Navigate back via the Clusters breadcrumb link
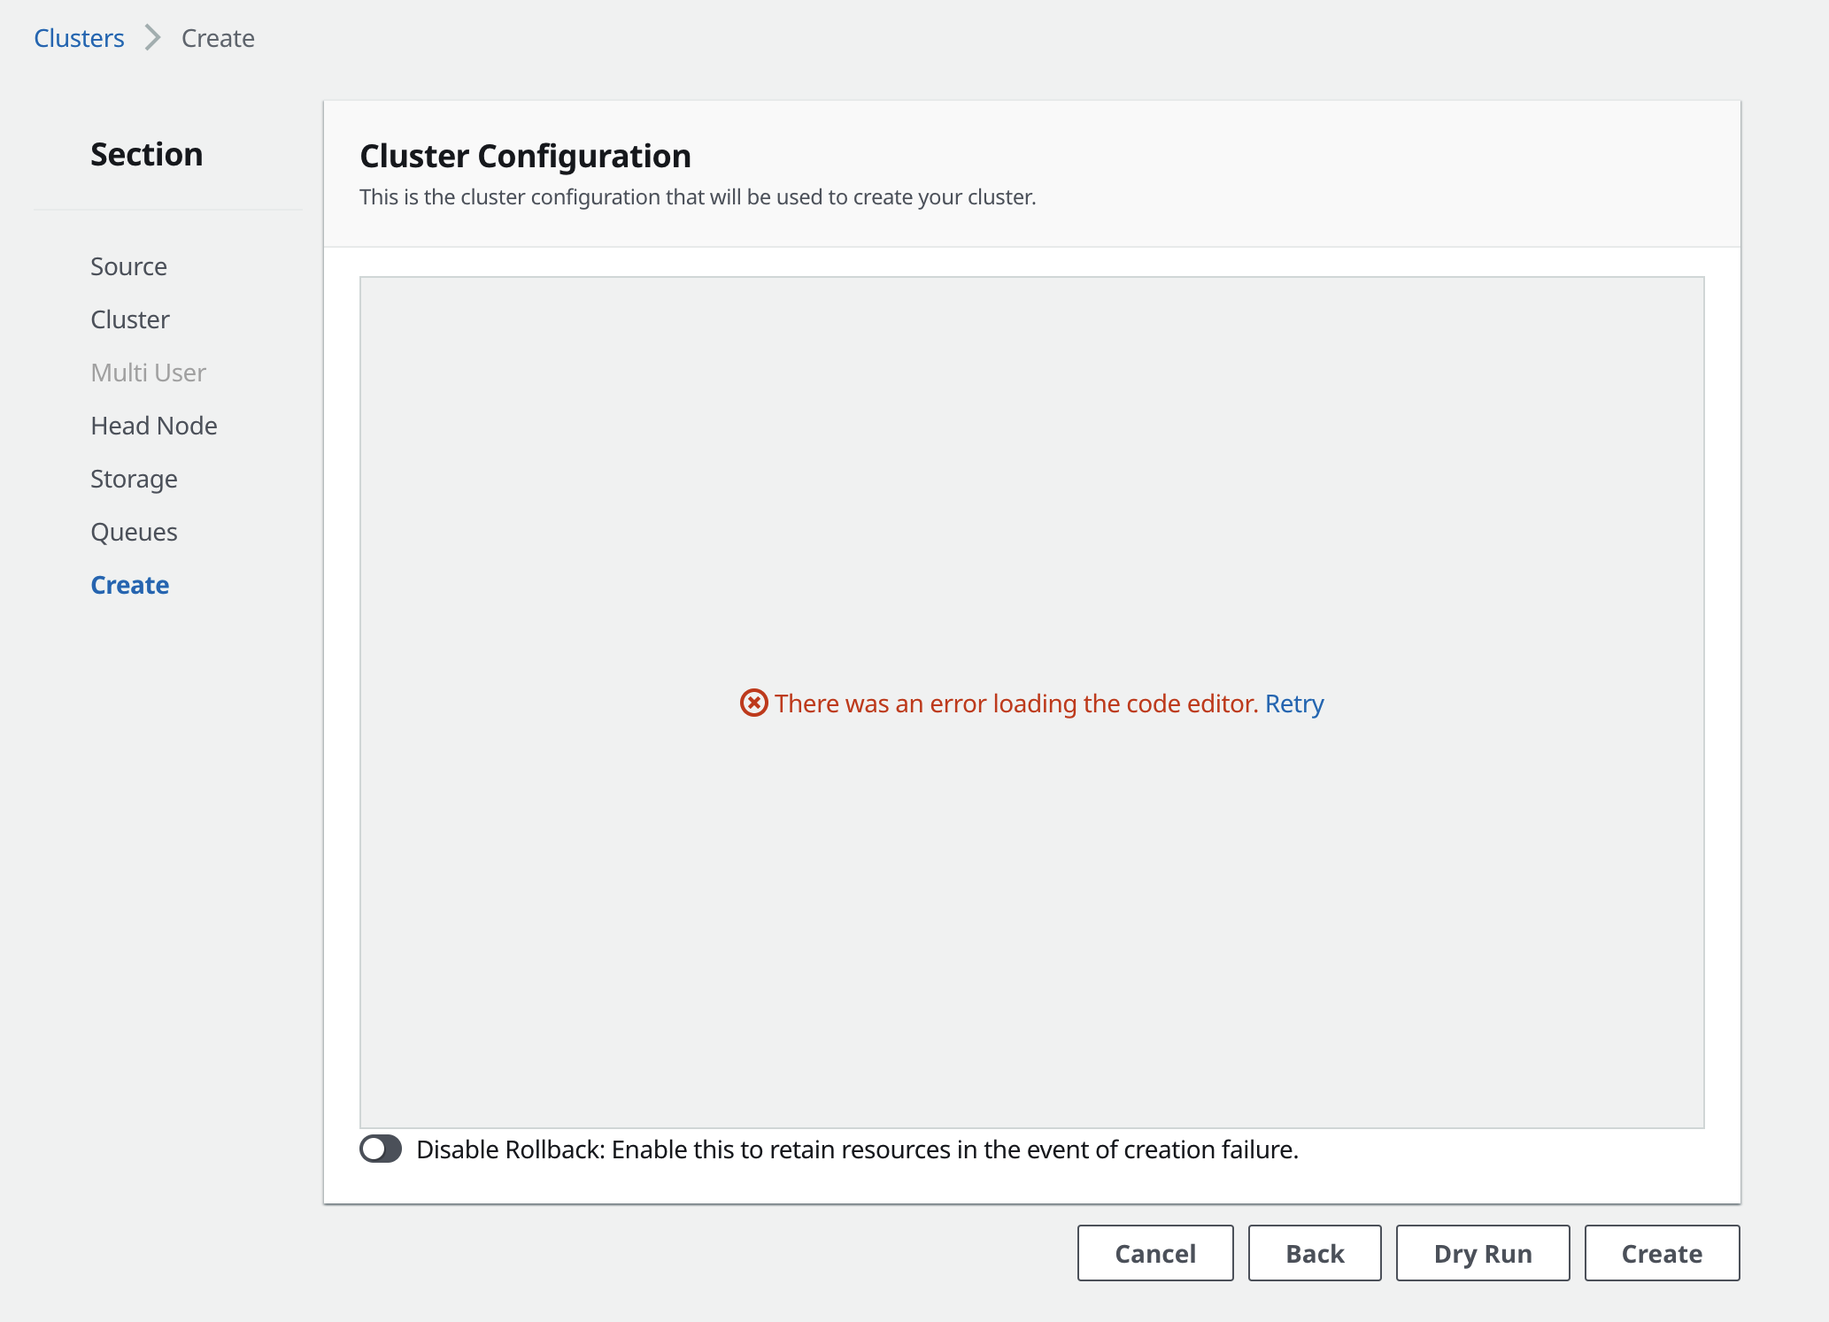Image resolution: width=1829 pixels, height=1322 pixels. pos(79,38)
